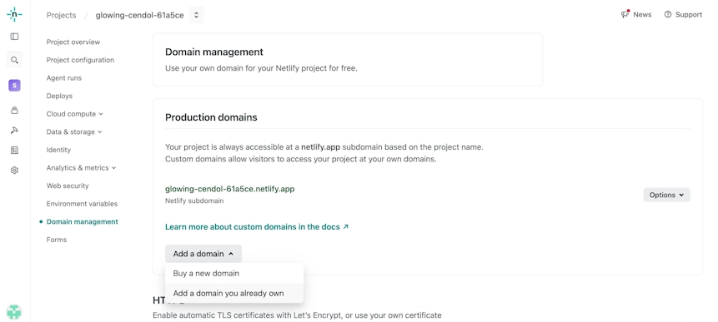Collapse the Add a domain dropdown
Screen dimensions: 718x322
pos(203,254)
